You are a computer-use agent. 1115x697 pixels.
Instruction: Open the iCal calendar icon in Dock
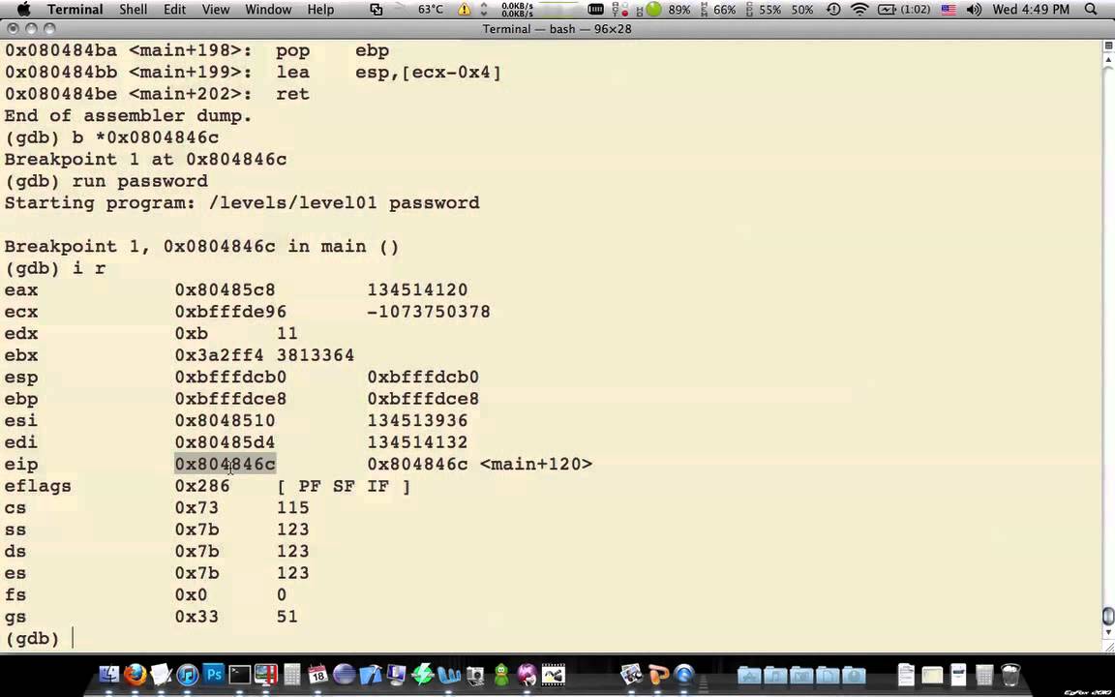point(317,674)
